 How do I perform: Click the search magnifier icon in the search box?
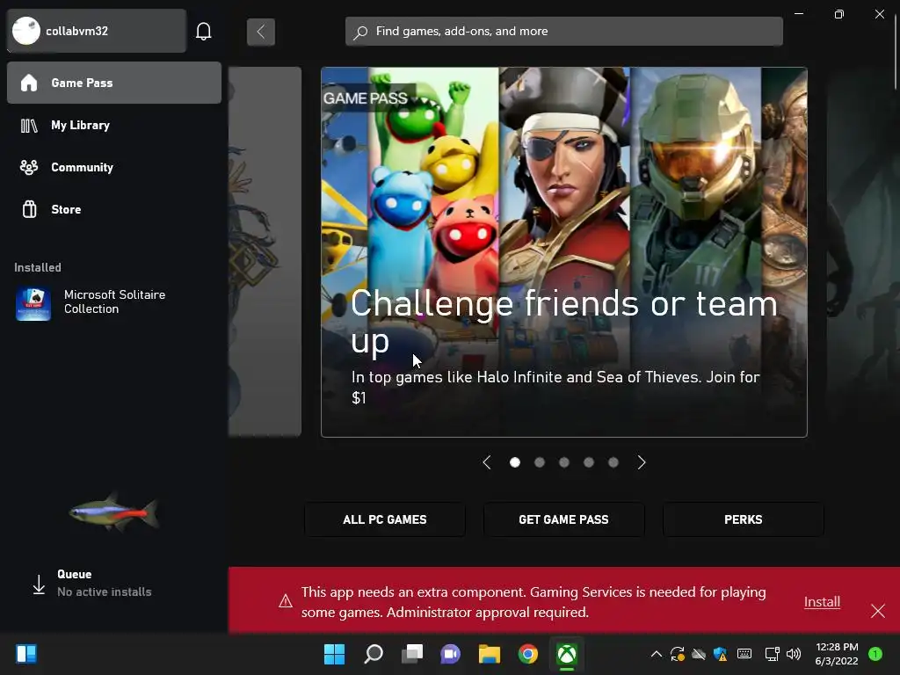pyautogui.click(x=360, y=32)
